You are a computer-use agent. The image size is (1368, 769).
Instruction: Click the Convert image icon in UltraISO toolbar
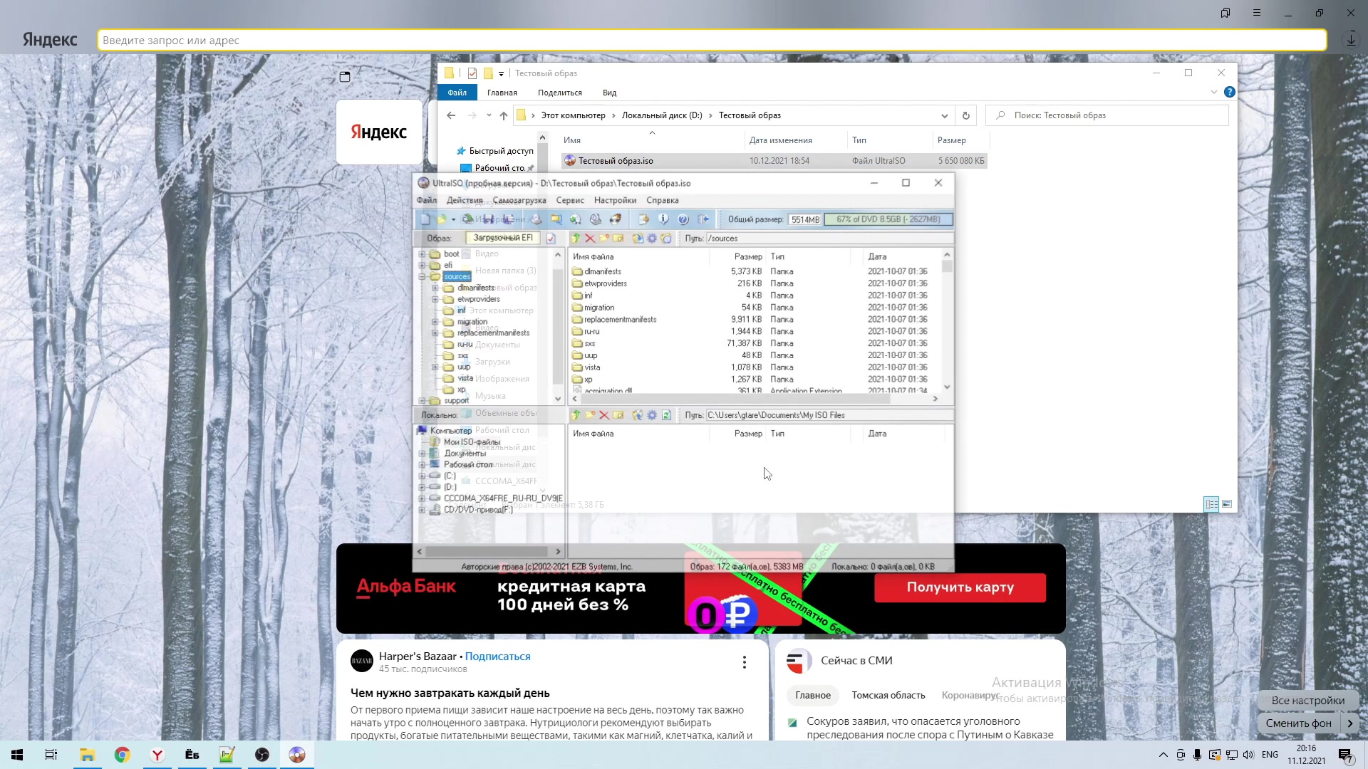[x=575, y=219]
